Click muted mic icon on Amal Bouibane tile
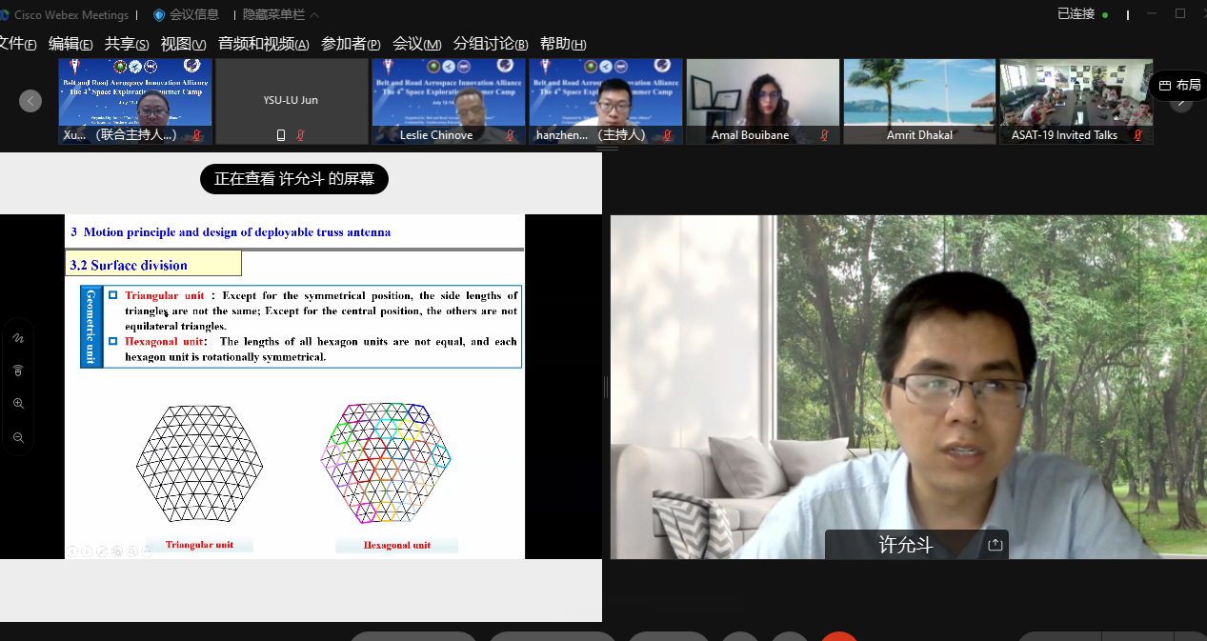 pyautogui.click(x=824, y=135)
